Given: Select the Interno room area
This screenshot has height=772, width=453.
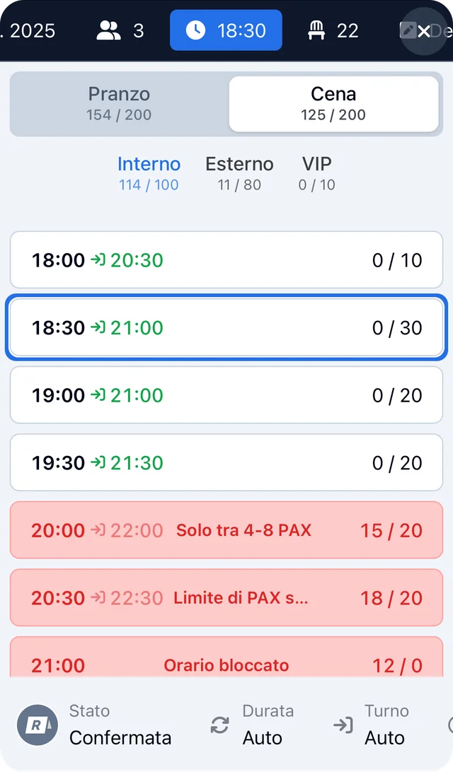Looking at the screenshot, I should point(149,173).
